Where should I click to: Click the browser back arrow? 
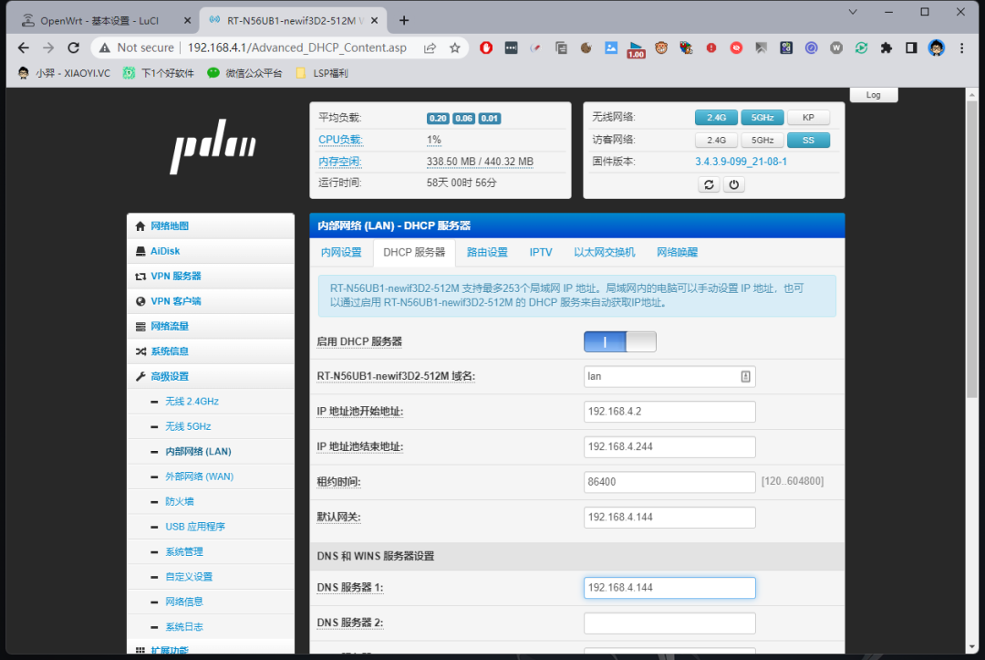pyautogui.click(x=23, y=47)
